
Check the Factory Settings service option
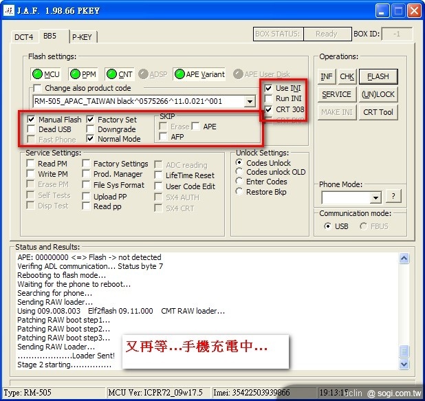coord(86,164)
